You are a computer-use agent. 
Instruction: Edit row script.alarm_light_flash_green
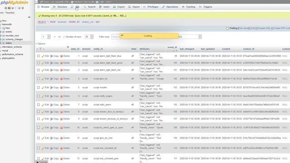(x=45, y=63)
